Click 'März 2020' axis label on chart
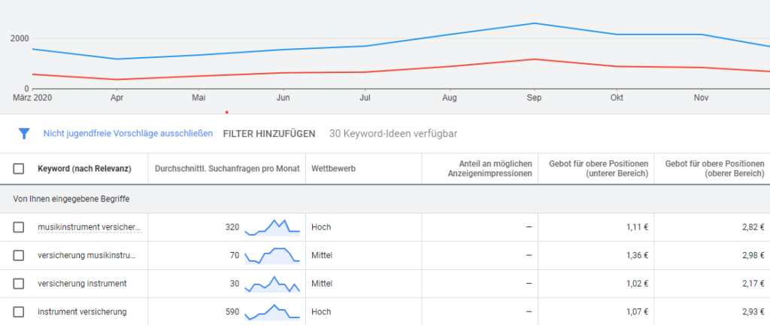This screenshot has width=770, height=325. click(x=32, y=99)
